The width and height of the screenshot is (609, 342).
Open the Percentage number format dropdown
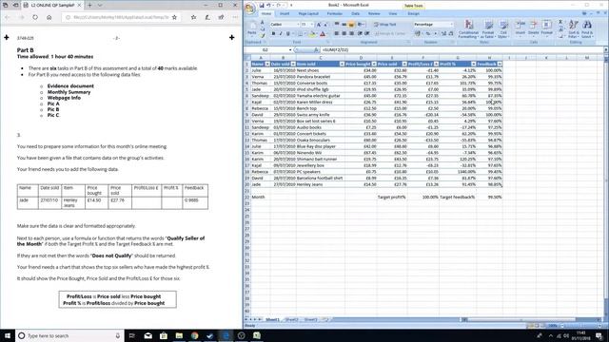(451, 25)
